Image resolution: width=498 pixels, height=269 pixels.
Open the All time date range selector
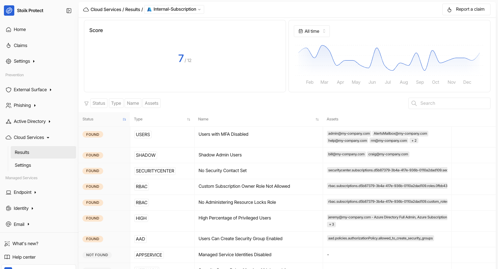click(x=312, y=31)
